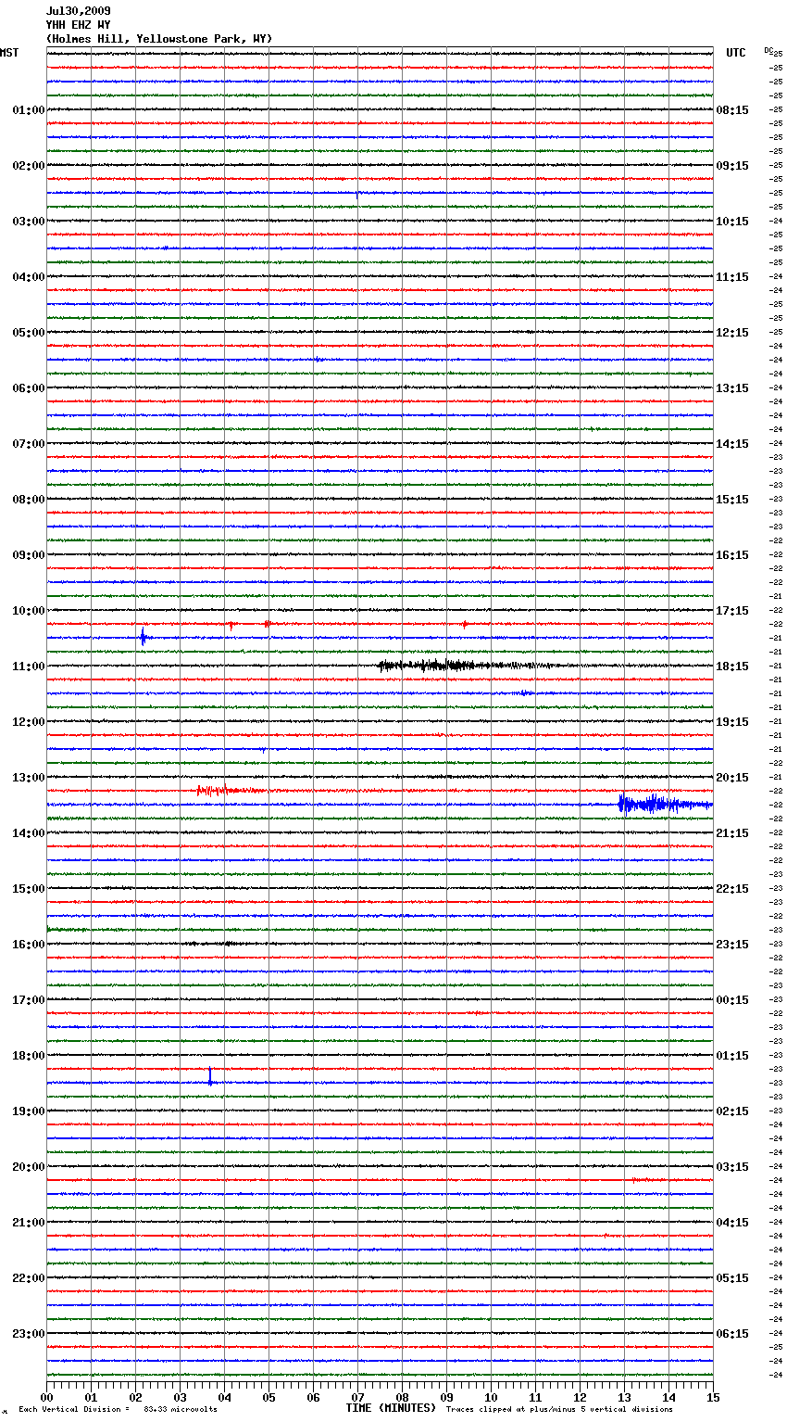Click the "Traces clipped at plus/minus 5 vertical divisions" note

point(559,1410)
